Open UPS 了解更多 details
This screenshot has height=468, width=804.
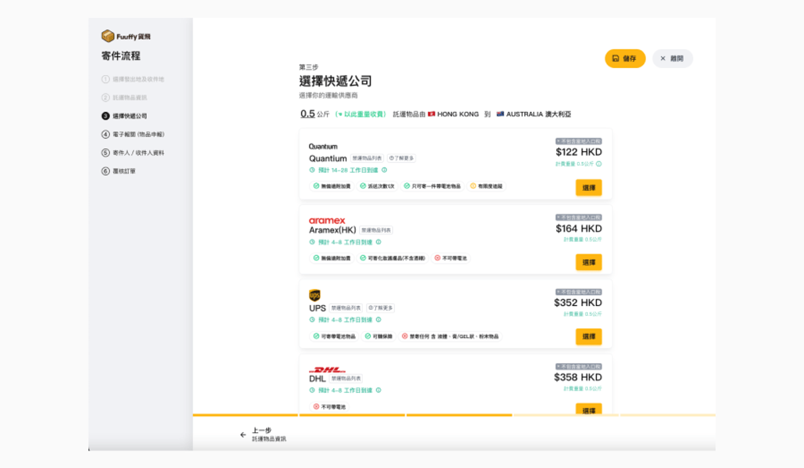click(x=380, y=309)
